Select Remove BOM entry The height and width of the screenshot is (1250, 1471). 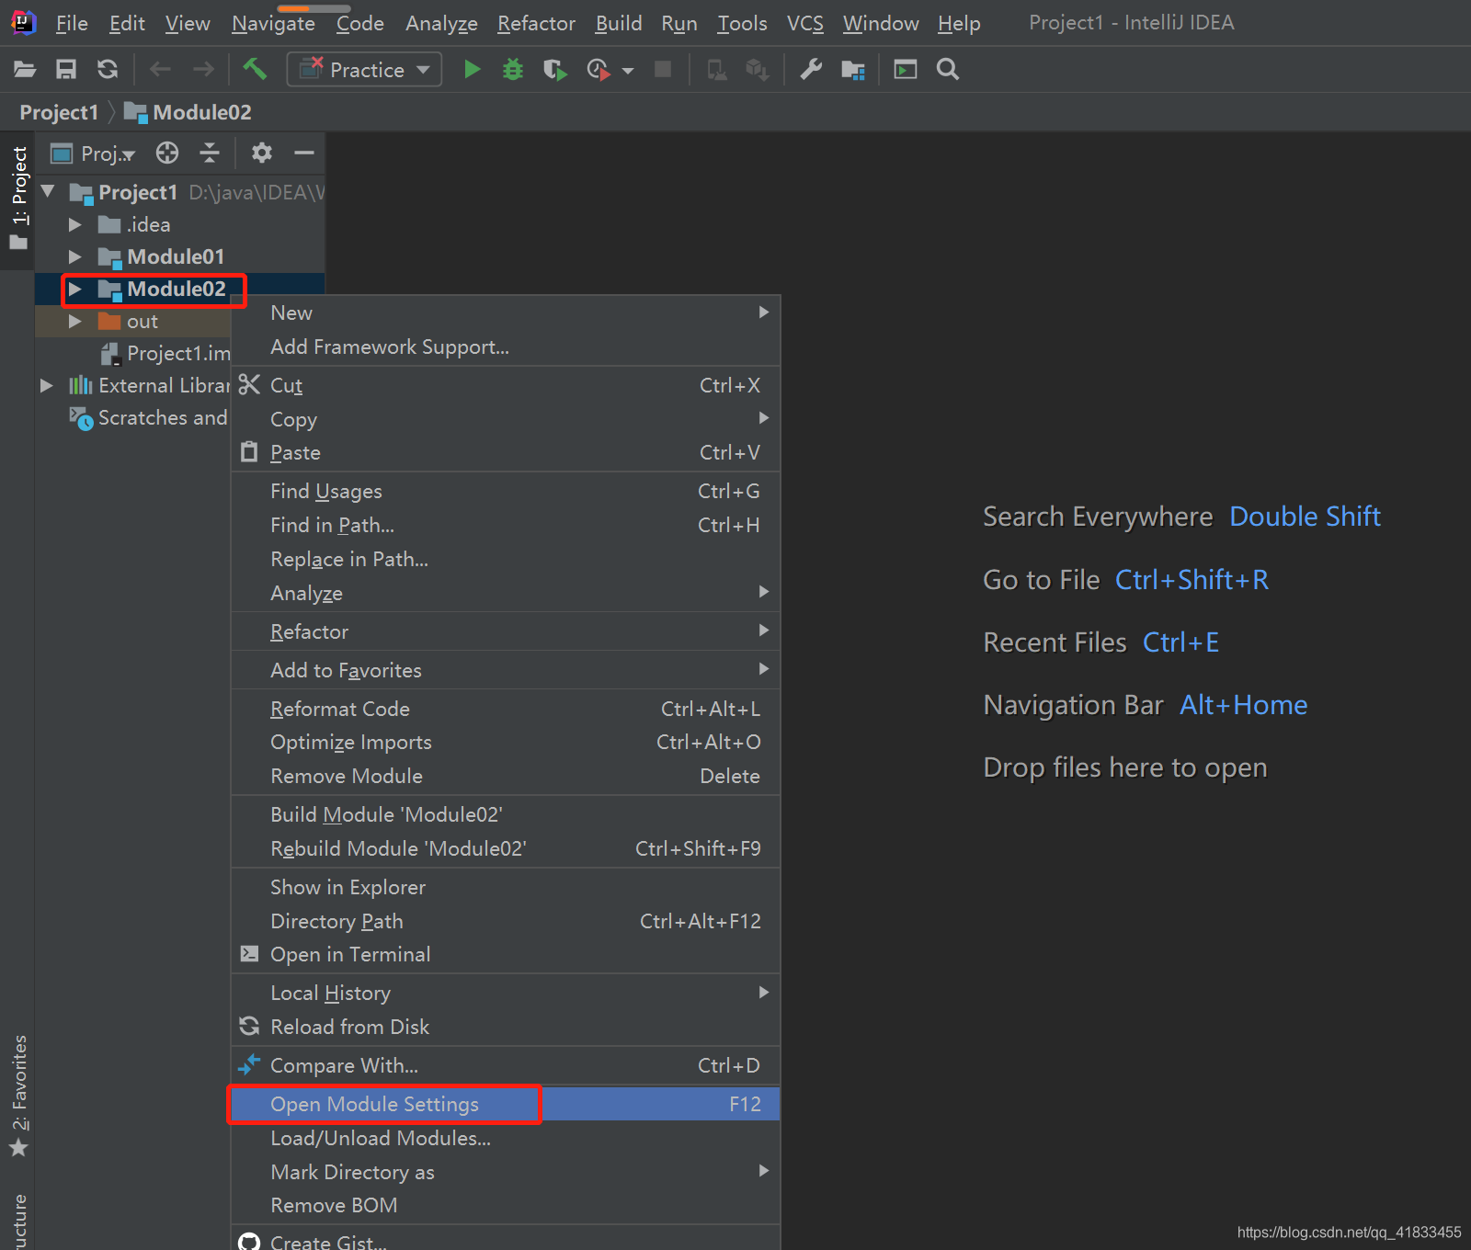click(x=505, y=1205)
